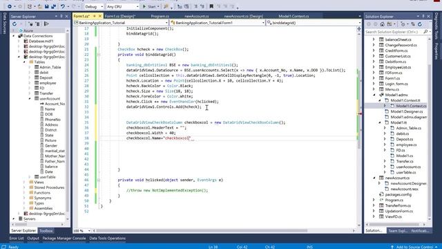Toggle pin on Form1.cs tab
The image size is (442, 249).
tap(94, 16)
